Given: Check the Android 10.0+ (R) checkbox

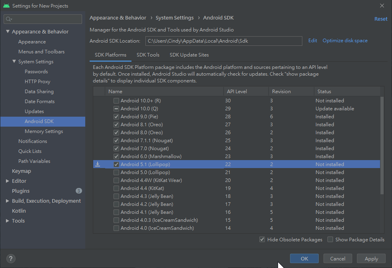Looking at the screenshot, I should pyautogui.click(x=116, y=101).
